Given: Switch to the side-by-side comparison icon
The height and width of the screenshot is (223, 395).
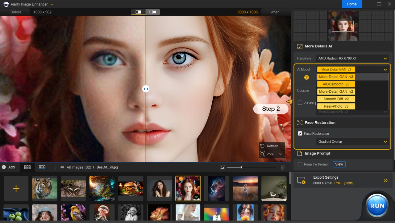Looking at the screenshot, I should (152, 12).
